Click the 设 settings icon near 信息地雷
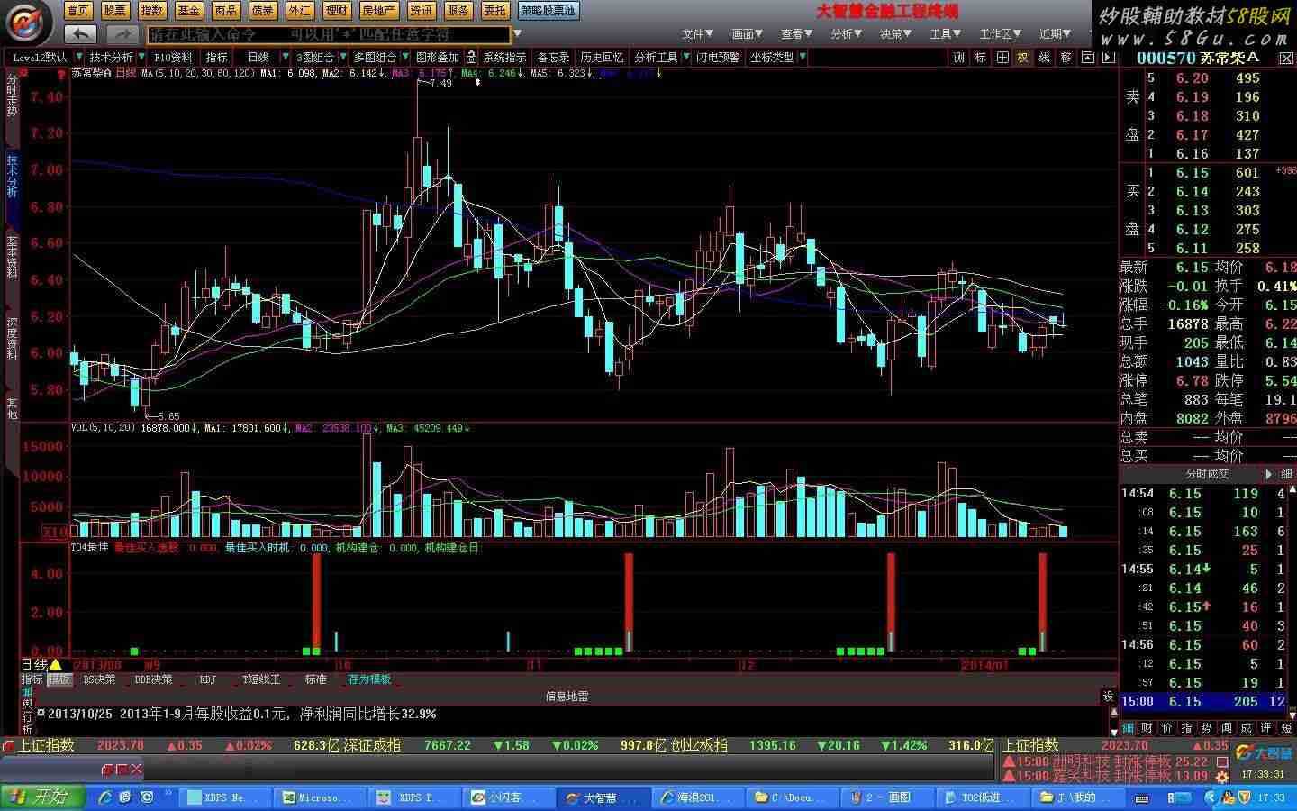The image size is (1297, 811). (1109, 696)
